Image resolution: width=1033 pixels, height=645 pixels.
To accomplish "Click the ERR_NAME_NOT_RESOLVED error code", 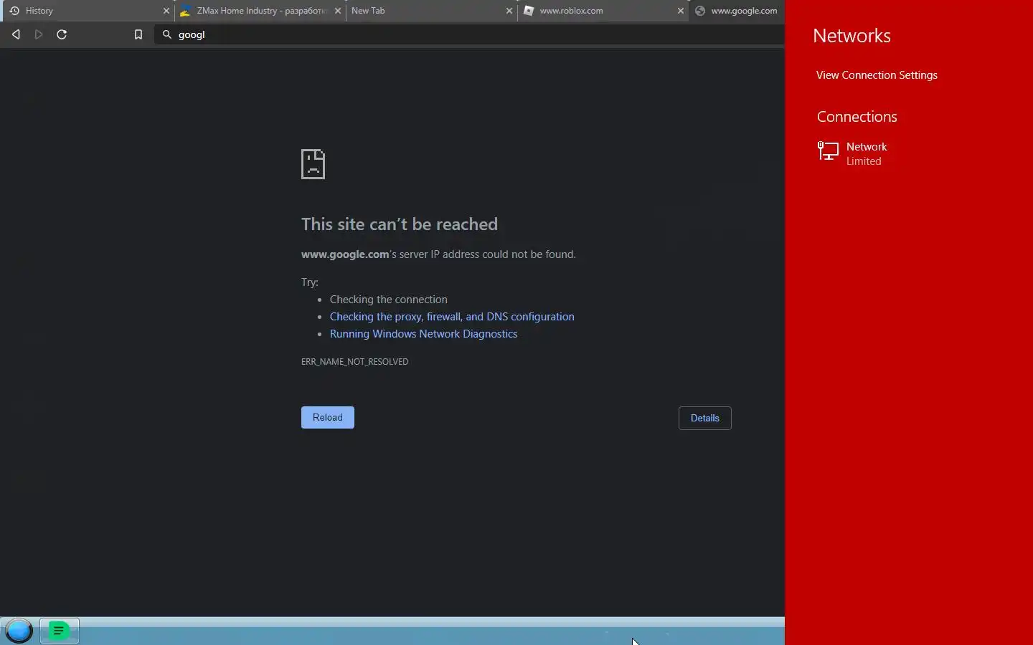I will [x=354, y=362].
